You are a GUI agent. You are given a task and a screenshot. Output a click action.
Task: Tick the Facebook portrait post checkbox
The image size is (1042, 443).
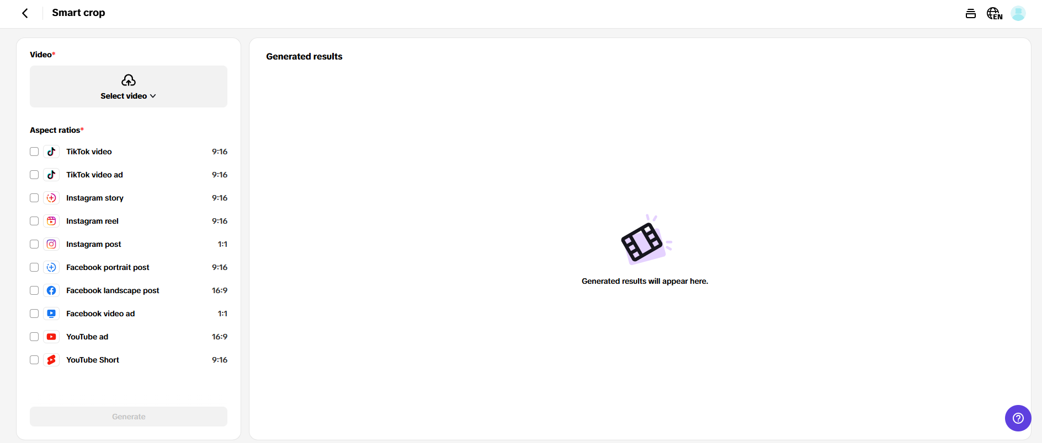pos(34,267)
